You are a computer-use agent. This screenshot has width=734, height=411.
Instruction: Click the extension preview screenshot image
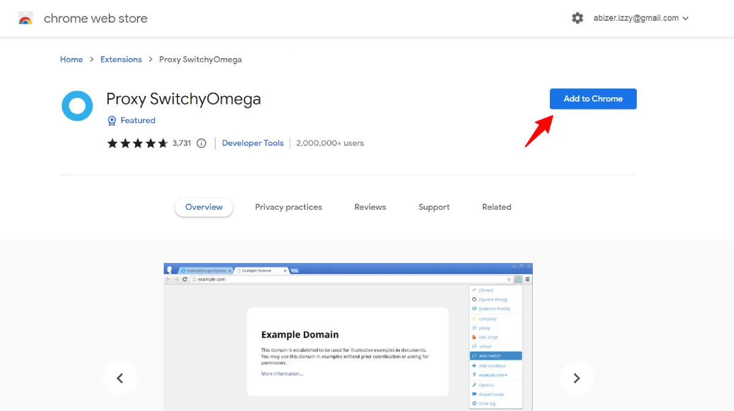pyautogui.click(x=348, y=337)
